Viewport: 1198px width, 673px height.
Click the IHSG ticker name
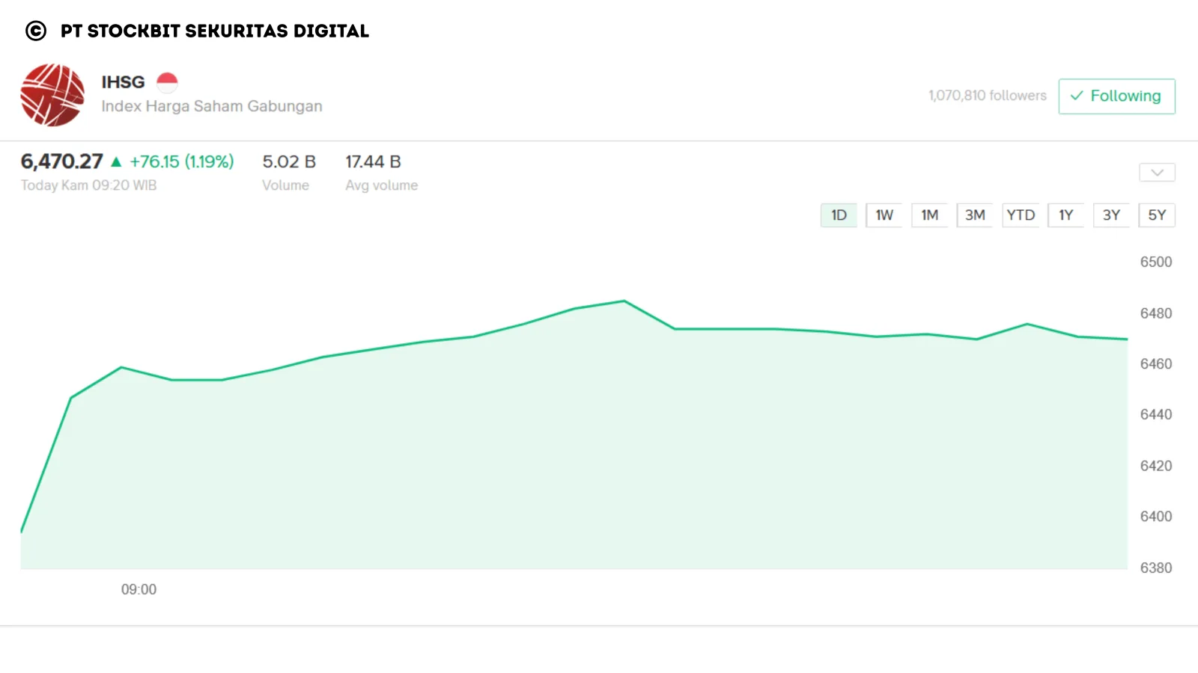[123, 82]
